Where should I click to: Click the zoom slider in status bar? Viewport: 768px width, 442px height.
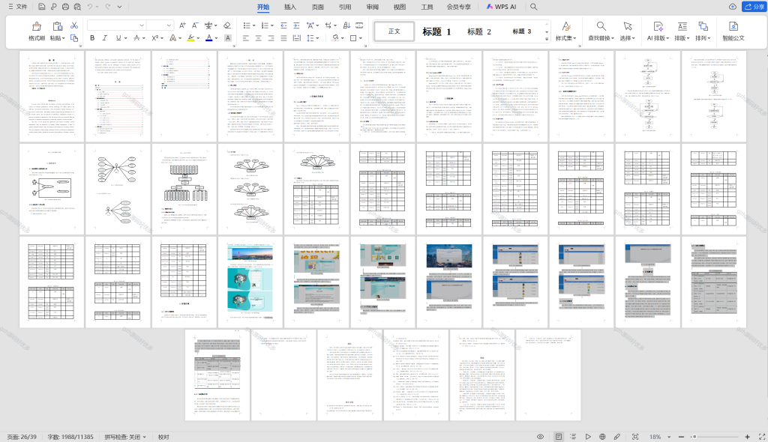click(714, 437)
